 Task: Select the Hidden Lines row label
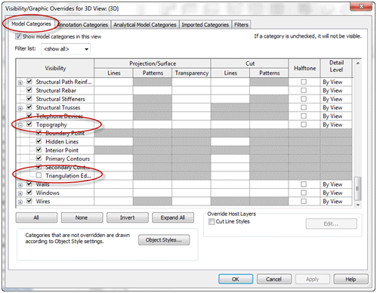tap(62, 142)
